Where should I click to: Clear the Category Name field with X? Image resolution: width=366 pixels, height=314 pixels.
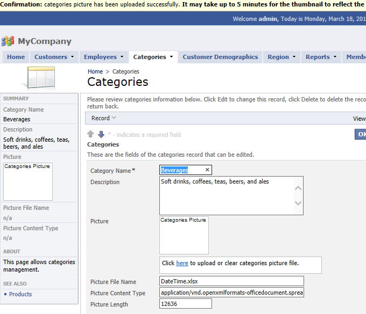click(x=207, y=170)
